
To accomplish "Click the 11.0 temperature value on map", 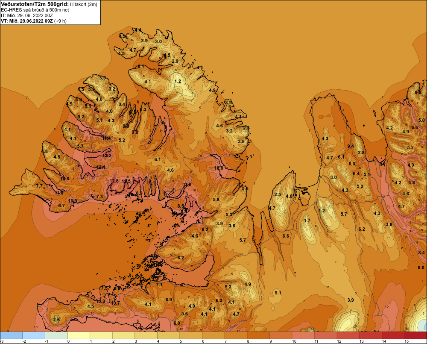I will (59, 193).
